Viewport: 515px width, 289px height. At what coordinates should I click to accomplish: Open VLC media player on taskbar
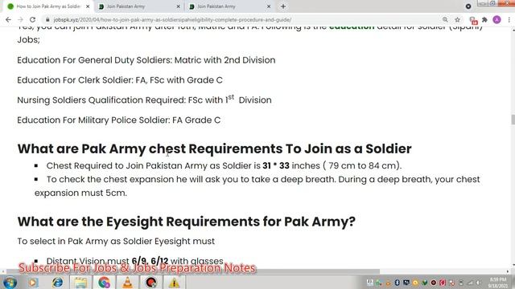coord(127,283)
